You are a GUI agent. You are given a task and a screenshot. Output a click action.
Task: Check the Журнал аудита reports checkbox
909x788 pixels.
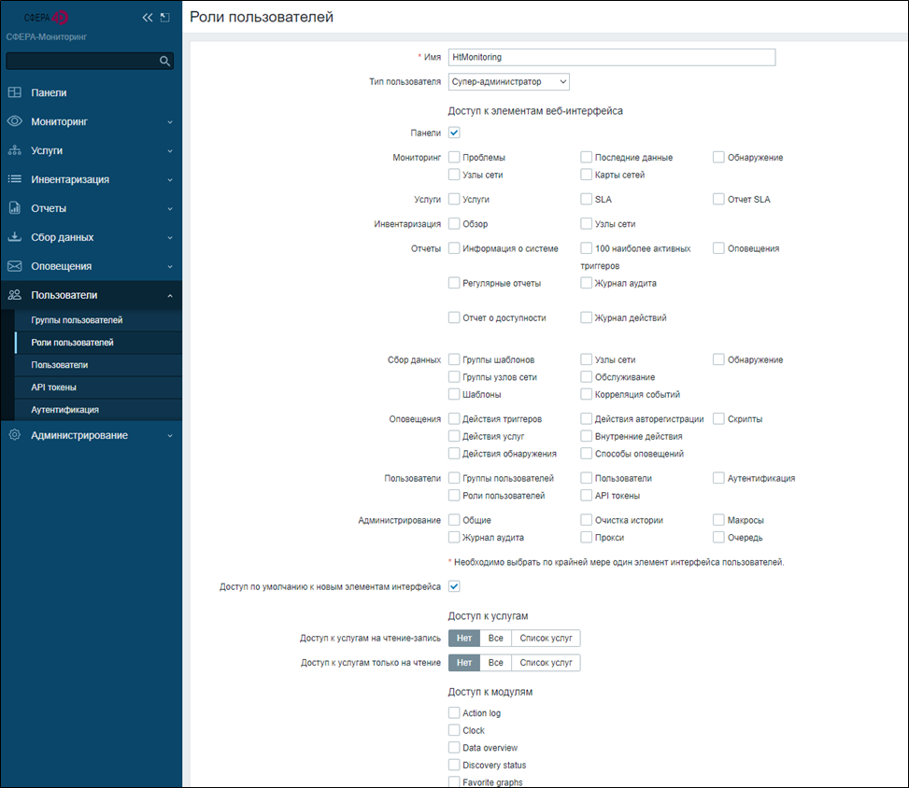pyautogui.click(x=587, y=283)
